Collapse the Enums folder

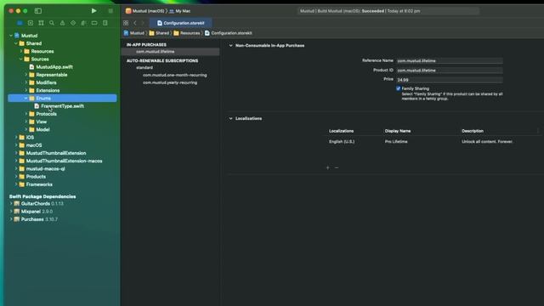click(26, 99)
